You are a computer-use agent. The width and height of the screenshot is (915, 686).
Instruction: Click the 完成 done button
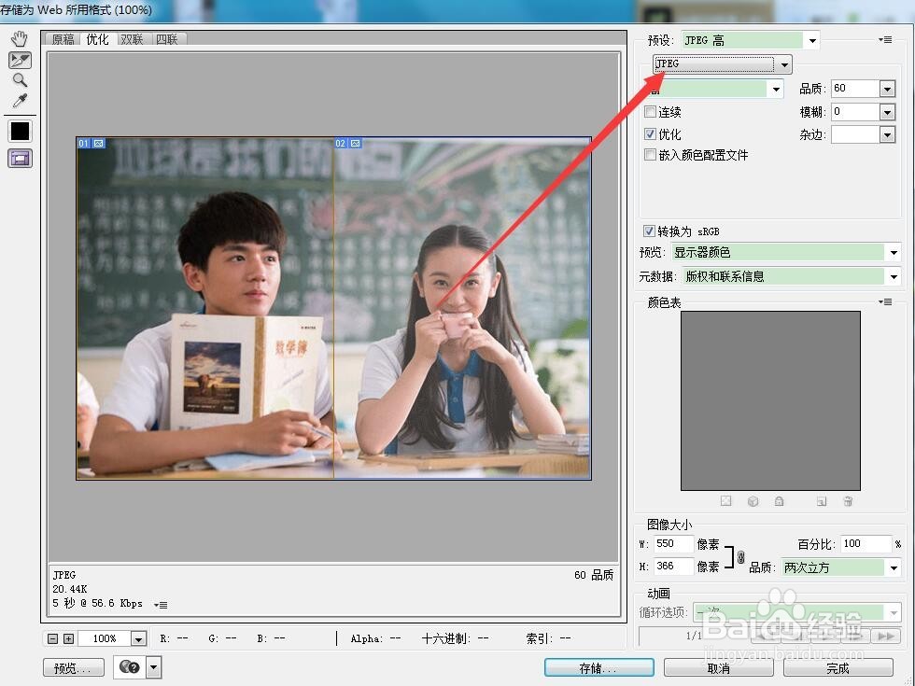click(x=838, y=667)
